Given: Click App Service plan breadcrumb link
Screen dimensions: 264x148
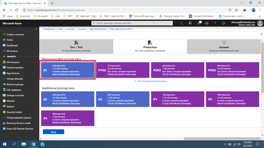Looking at the screenshot, I should [98, 29].
